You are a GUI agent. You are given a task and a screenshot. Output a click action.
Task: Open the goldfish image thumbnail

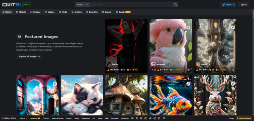point(171,95)
